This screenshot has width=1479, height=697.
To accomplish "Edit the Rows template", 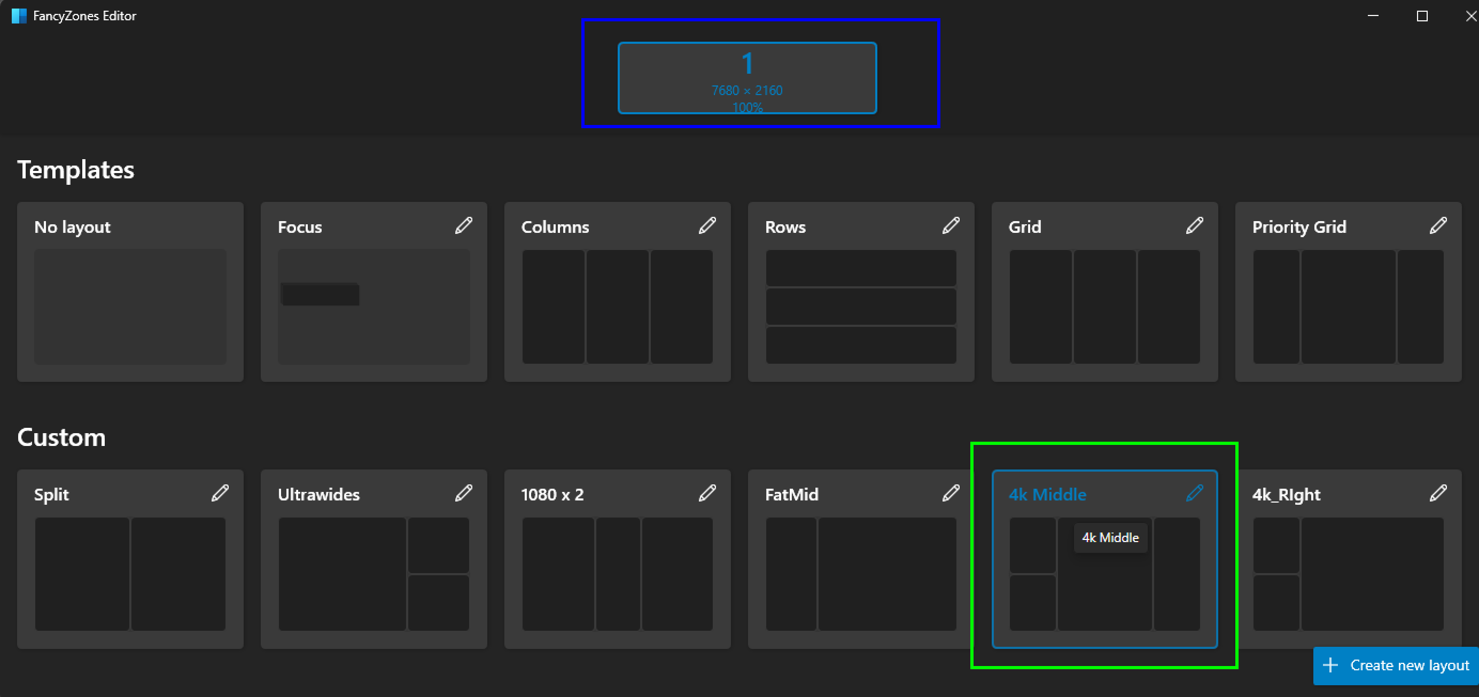I will (x=952, y=225).
